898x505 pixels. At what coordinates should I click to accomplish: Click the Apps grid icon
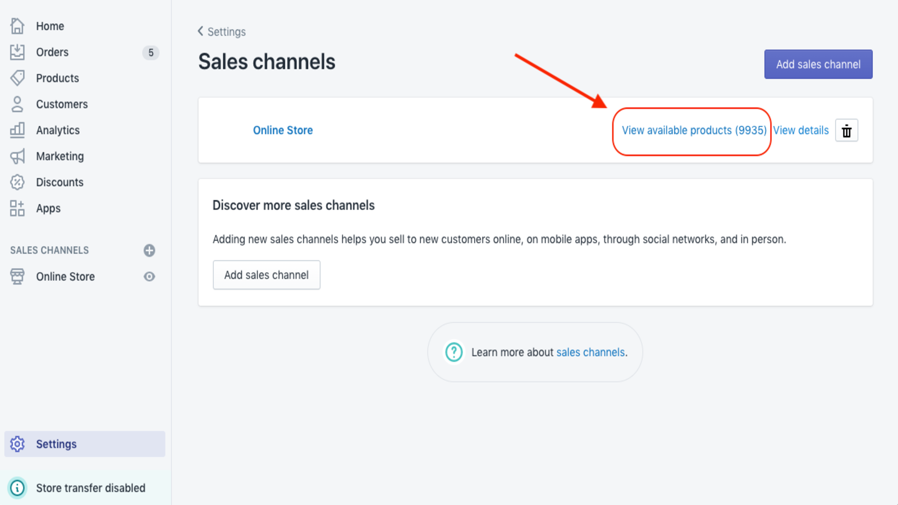click(17, 208)
